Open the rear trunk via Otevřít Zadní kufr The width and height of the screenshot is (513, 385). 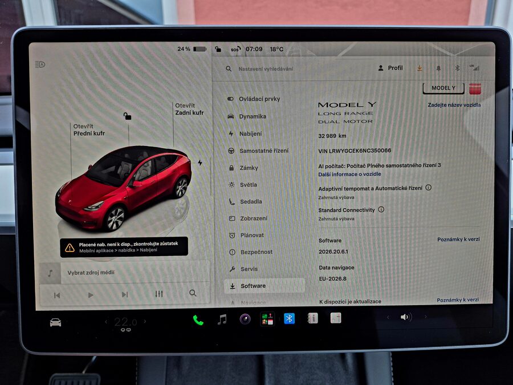point(189,109)
